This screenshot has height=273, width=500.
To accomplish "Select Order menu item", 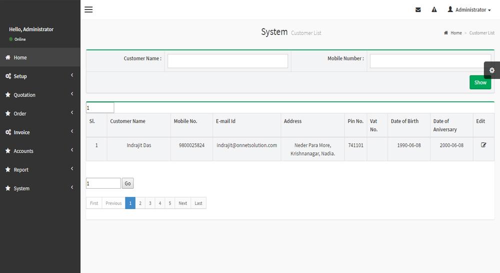I will point(40,113).
